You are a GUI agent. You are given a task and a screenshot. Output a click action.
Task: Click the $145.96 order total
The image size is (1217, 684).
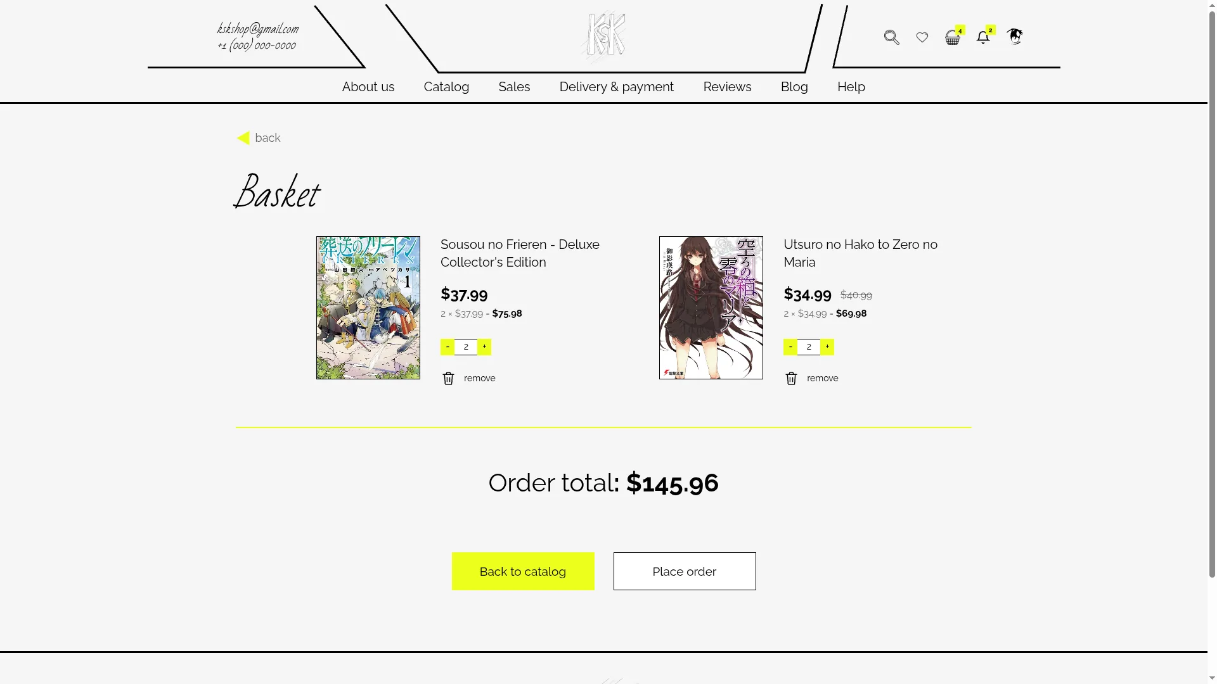tap(672, 483)
